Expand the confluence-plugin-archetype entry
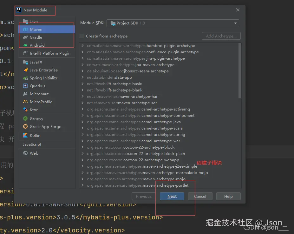 click(x=82, y=52)
